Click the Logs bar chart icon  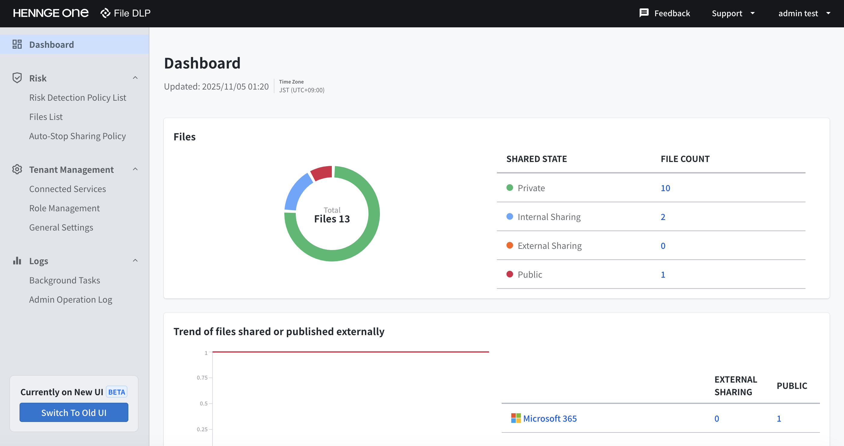[x=17, y=261]
